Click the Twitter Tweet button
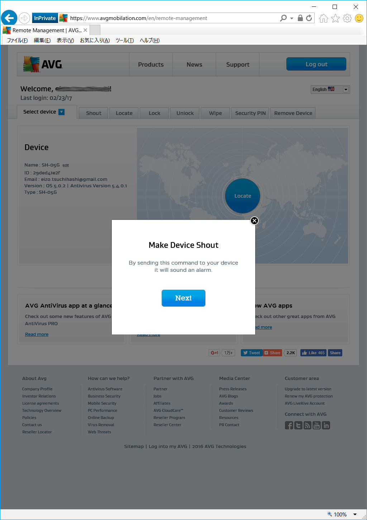Image resolution: width=367 pixels, height=520 pixels. (x=252, y=353)
